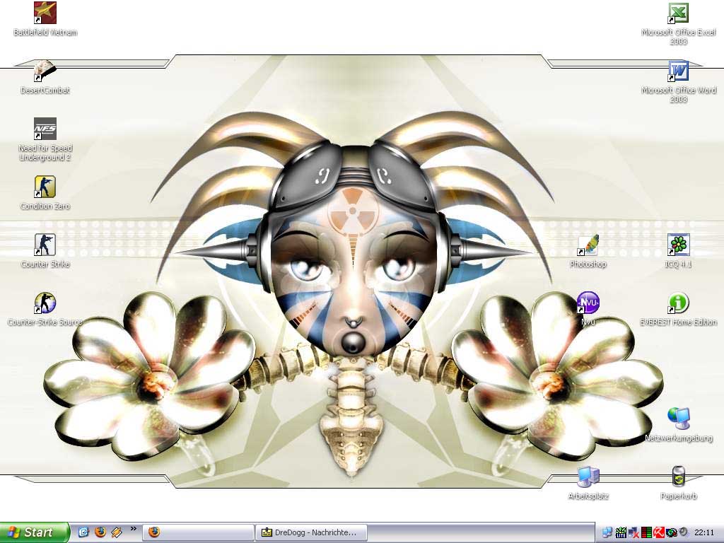Viewport: 724px width, 543px height.
Task: Click the LITE tray icon
Action: [x=621, y=533]
